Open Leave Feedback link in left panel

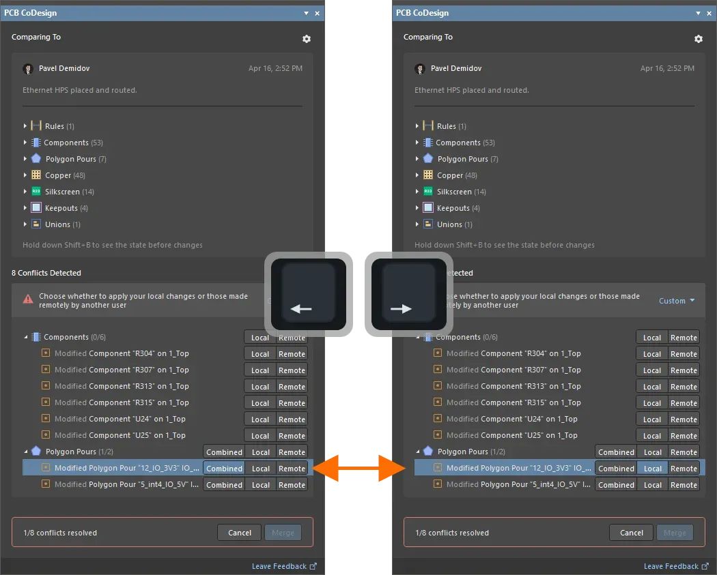(x=284, y=566)
